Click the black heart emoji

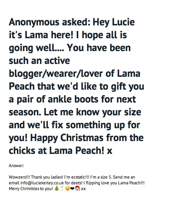coord(72,188)
